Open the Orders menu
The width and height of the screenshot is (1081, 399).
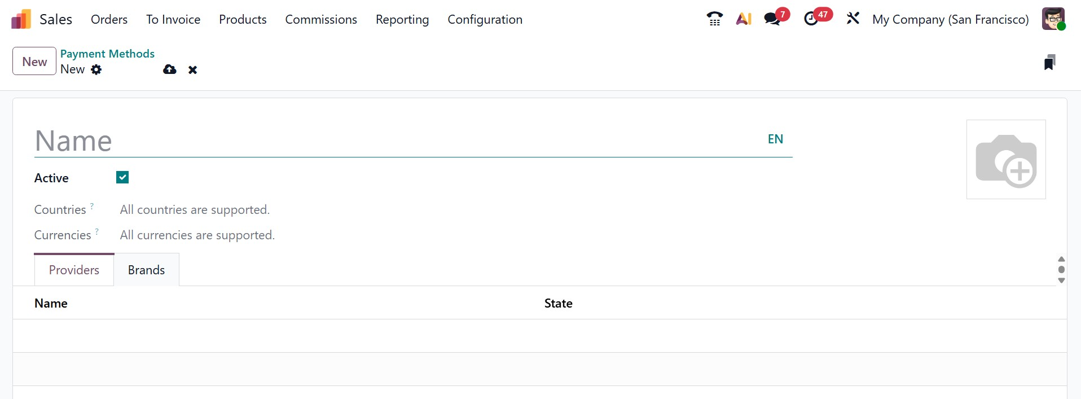[109, 19]
